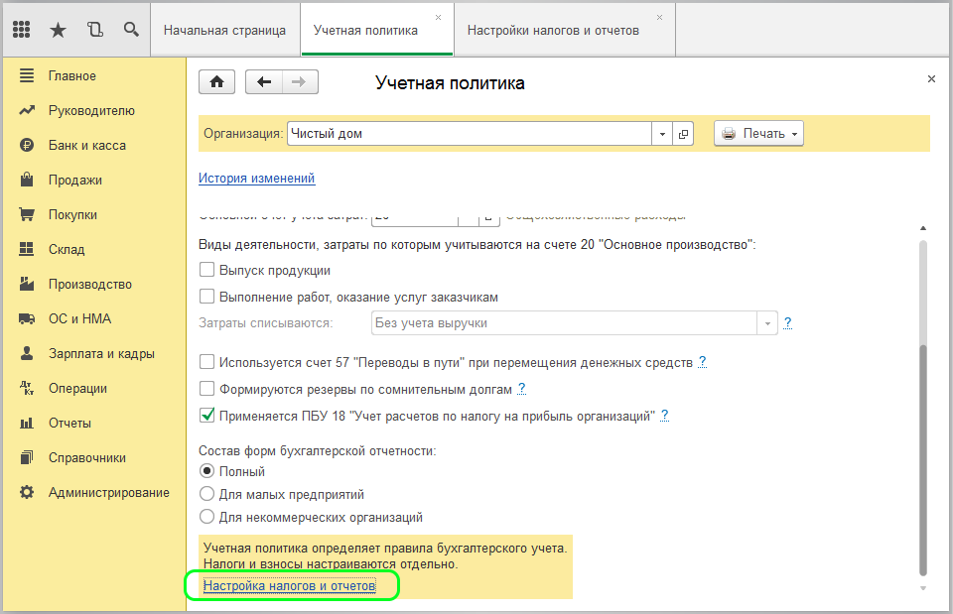Enable резервы по сомнительным долгам checkbox

click(206, 388)
